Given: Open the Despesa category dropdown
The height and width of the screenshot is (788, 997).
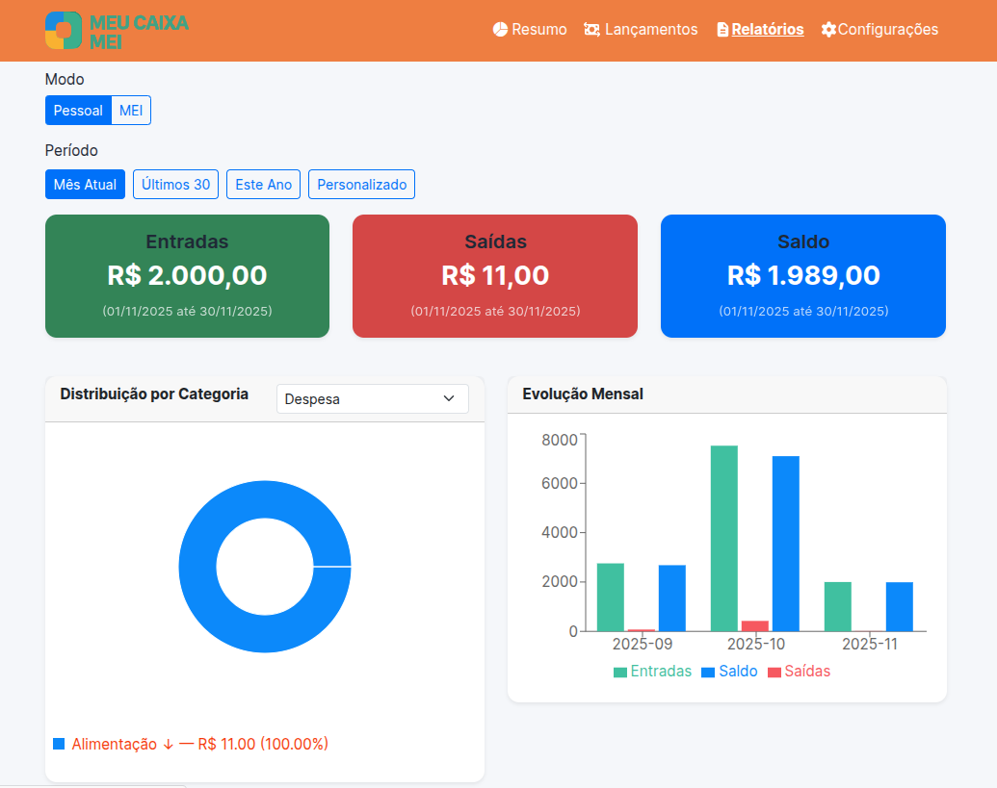Looking at the screenshot, I should coord(372,398).
